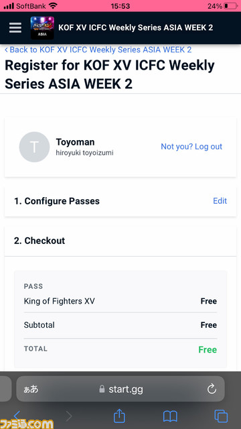Collapse the 2. Checkout section header
The height and width of the screenshot is (429, 241).
[120, 241]
